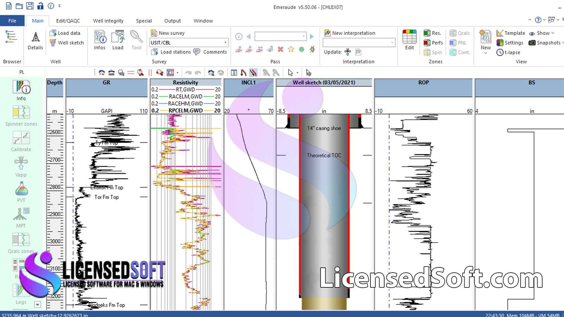
Task: Open Spinner zones in sidebar
Action: 21,116
